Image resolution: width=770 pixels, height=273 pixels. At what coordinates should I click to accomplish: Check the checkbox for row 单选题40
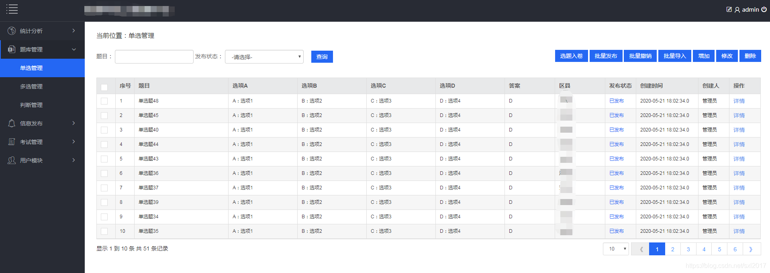click(x=104, y=130)
